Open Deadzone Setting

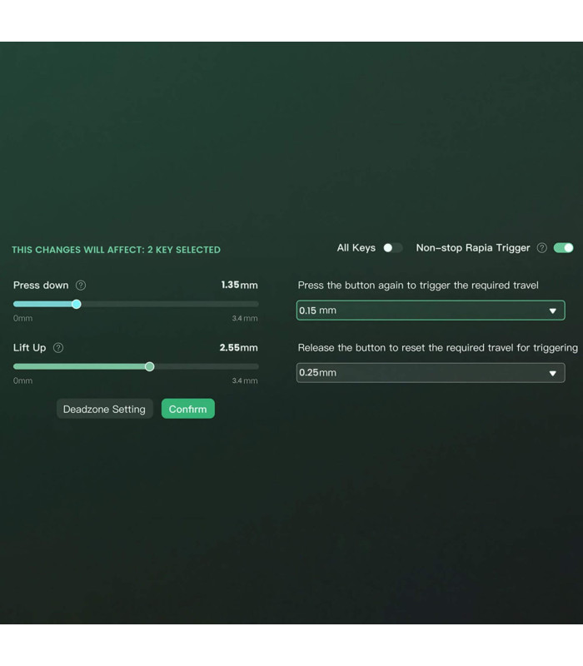point(104,409)
